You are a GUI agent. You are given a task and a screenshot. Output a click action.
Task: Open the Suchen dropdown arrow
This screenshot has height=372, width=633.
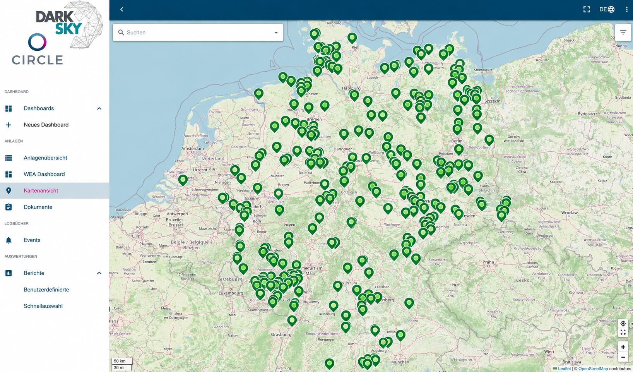276,33
